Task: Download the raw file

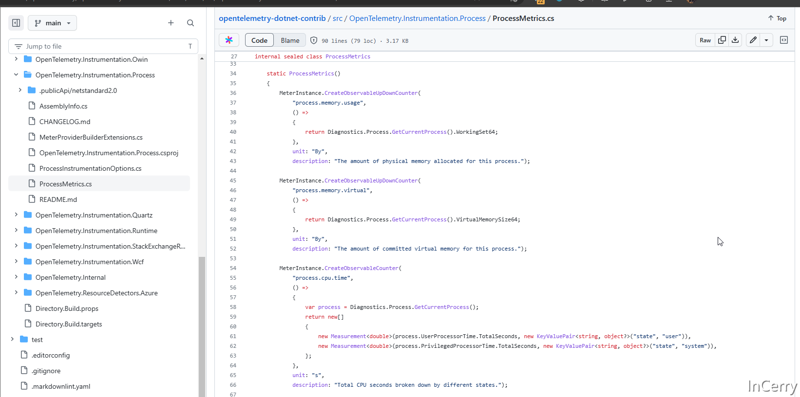Action: [x=735, y=40]
